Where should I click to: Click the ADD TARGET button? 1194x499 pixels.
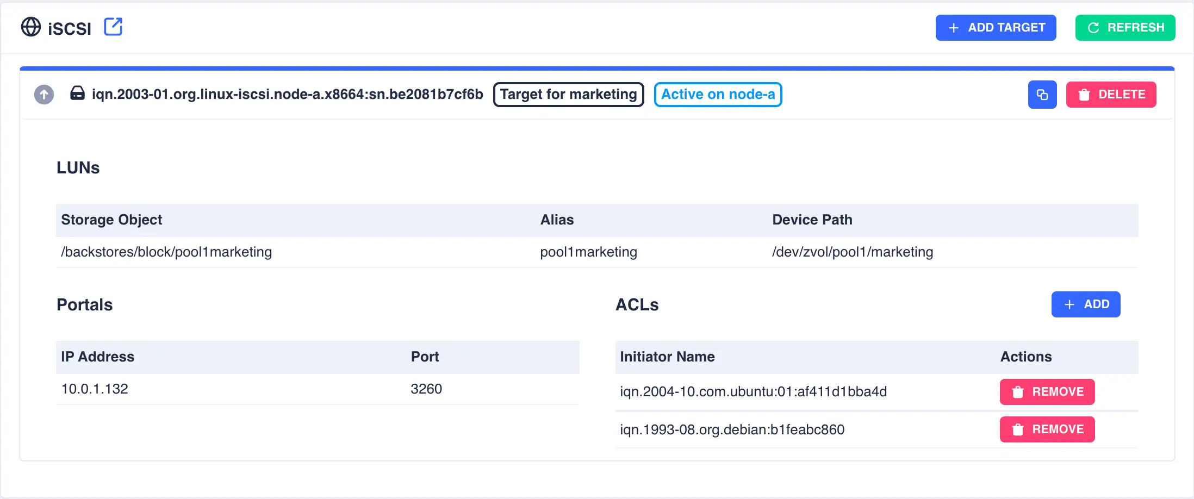[996, 28]
